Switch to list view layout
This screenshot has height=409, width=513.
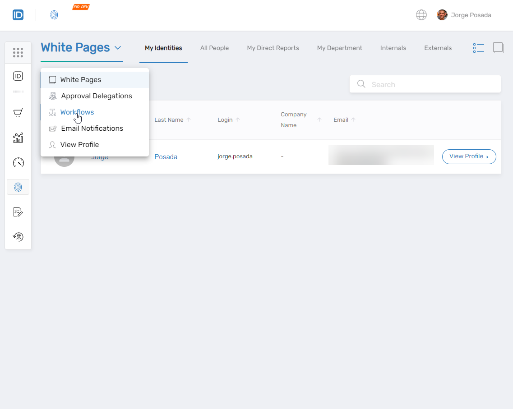479,48
